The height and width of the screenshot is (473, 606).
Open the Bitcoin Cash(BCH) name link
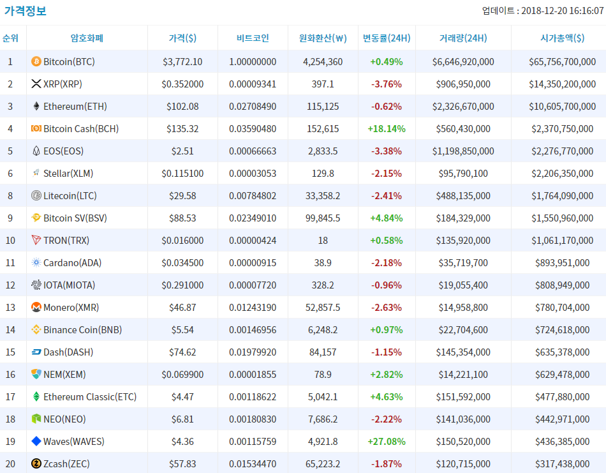pyautogui.click(x=81, y=128)
